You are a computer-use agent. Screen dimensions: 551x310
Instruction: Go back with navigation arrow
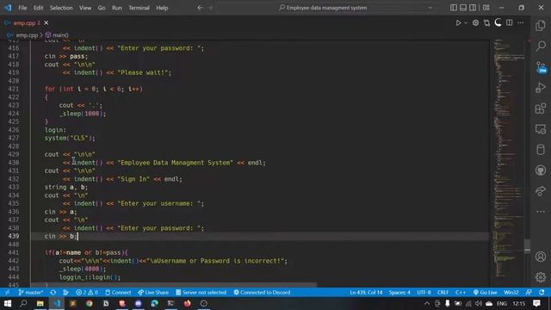pyautogui.click(x=200, y=8)
